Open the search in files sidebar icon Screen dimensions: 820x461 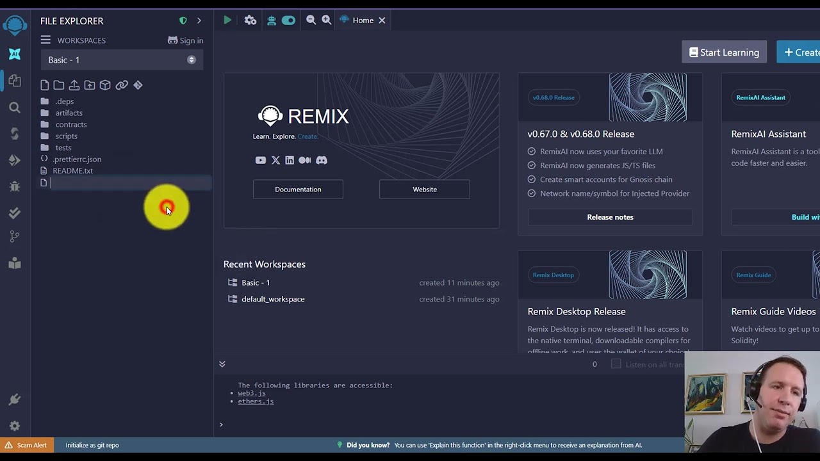[x=15, y=108]
